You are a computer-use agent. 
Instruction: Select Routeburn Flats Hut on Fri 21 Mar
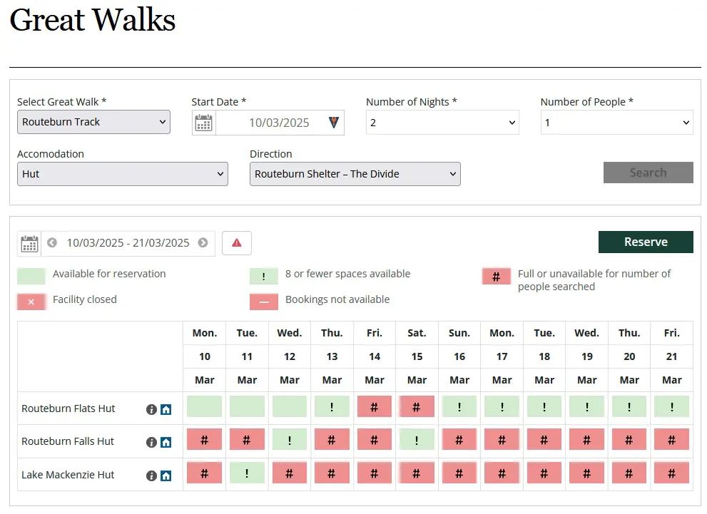(672, 407)
